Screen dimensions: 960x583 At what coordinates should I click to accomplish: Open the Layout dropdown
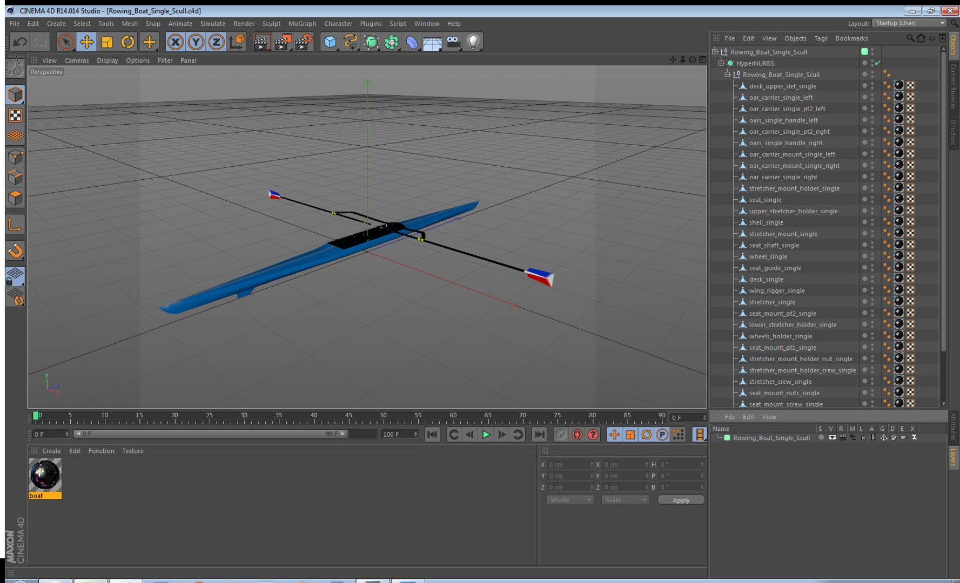909,23
